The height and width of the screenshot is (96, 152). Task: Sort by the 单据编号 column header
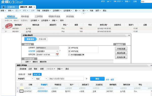coord(44,85)
